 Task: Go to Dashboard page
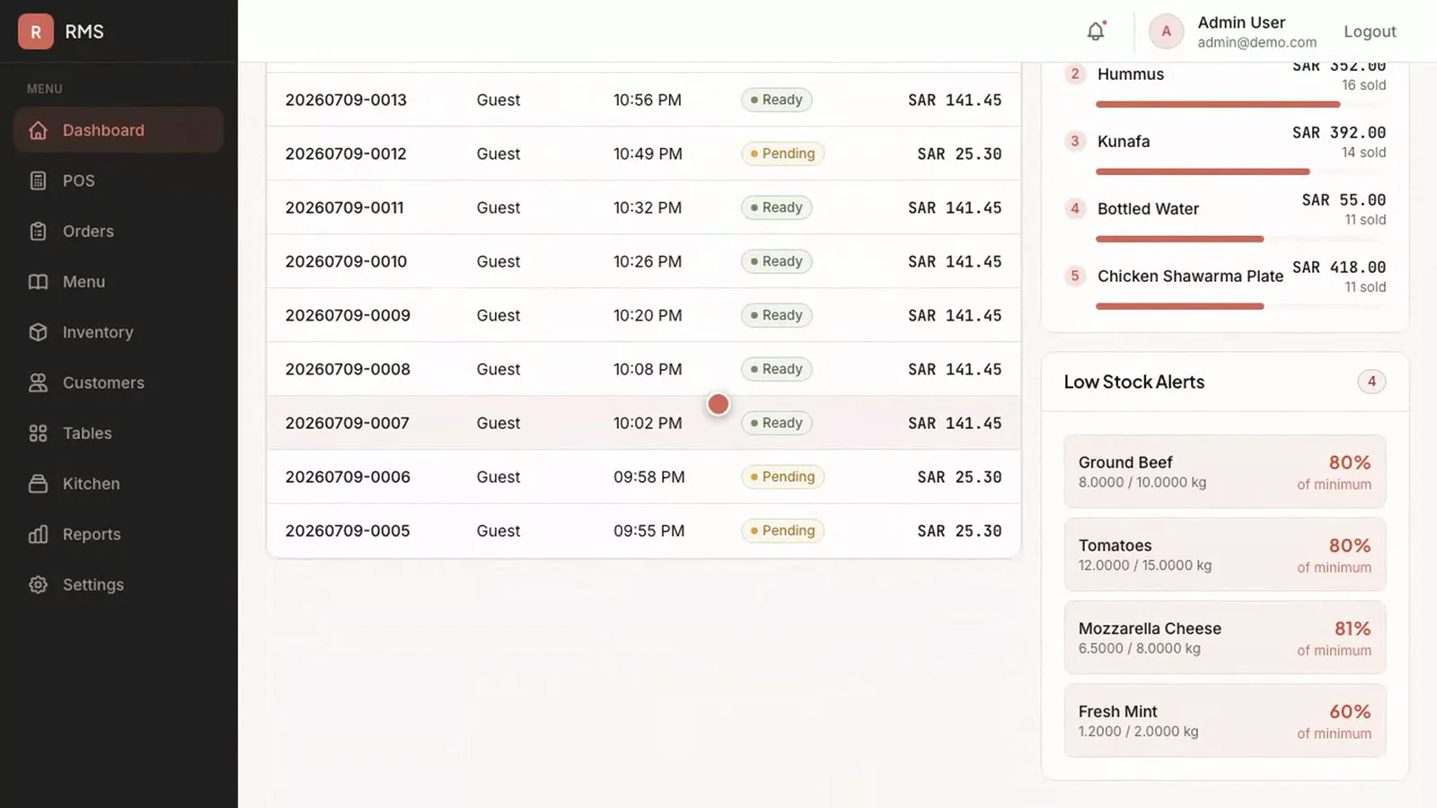(x=119, y=130)
